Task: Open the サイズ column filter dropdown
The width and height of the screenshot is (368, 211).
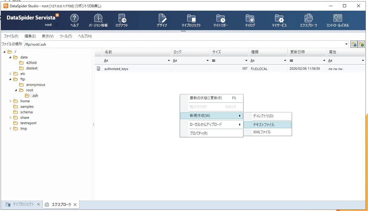Action: (247, 61)
